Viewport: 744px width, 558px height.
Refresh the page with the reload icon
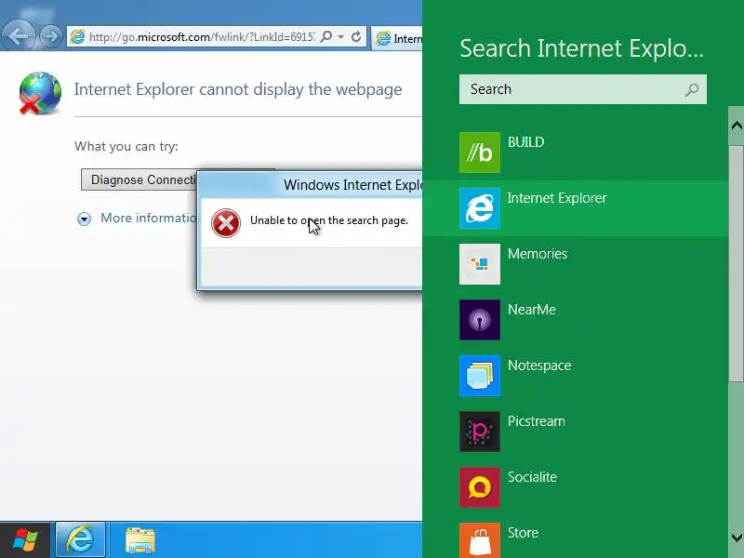(x=356, y=36)
